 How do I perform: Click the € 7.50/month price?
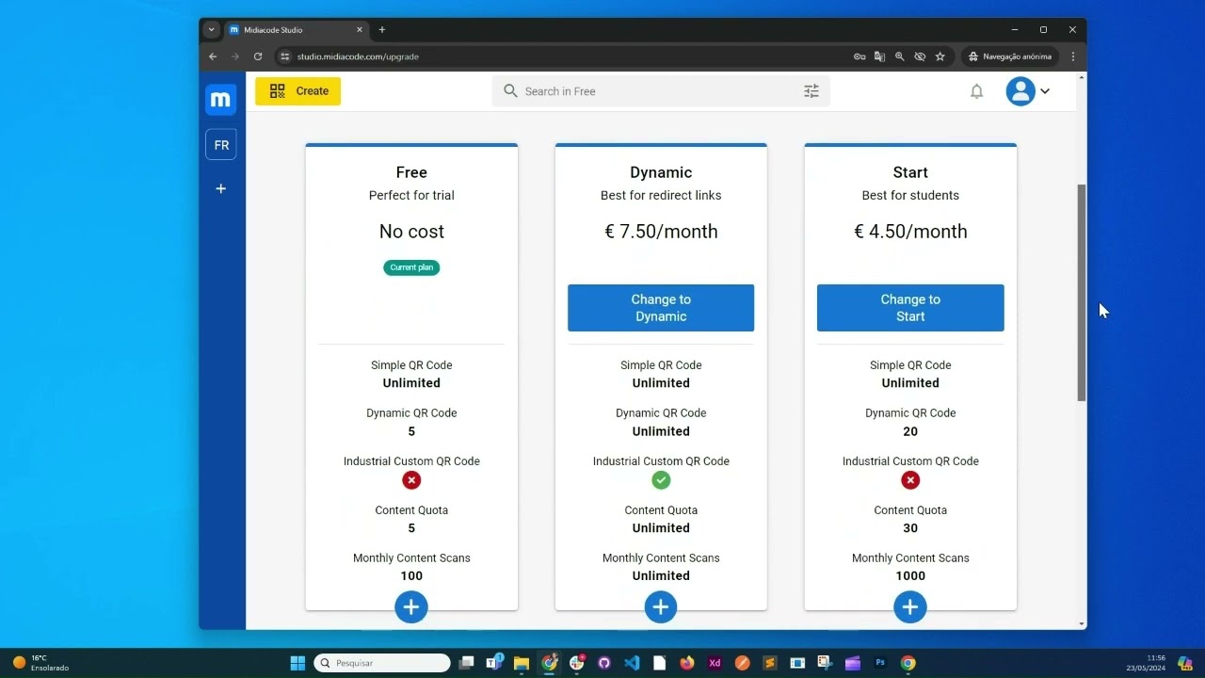click(x=661, y=232)
